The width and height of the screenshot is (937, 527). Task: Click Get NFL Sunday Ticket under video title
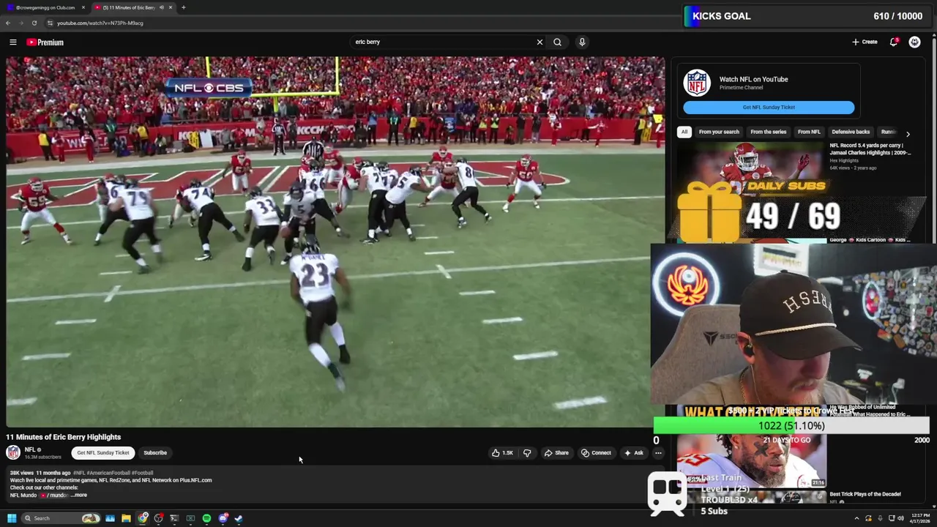coord(103,452)
